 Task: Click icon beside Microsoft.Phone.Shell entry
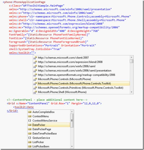(35, 92)
